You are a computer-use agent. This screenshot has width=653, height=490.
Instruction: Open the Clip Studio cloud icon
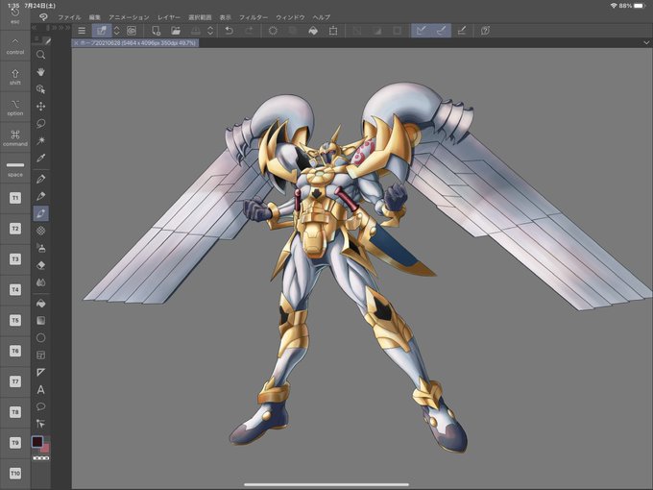click(x=132, y=31)
